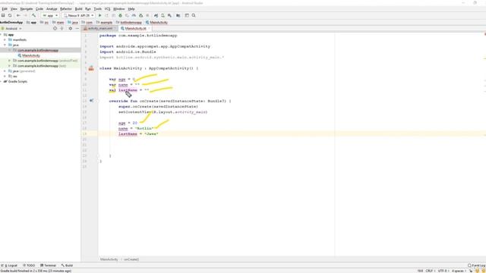Open the Help menu
Viewport: 486px width, 273px height.
131,9
